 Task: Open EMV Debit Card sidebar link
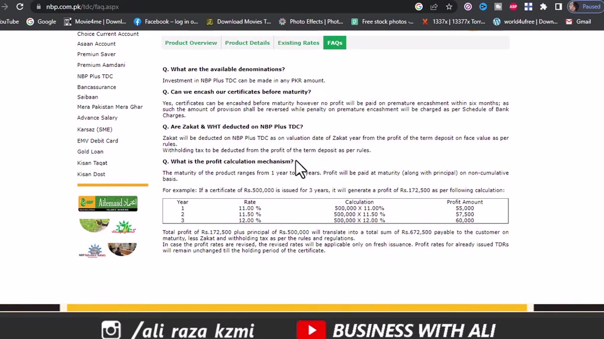(98, 141)
